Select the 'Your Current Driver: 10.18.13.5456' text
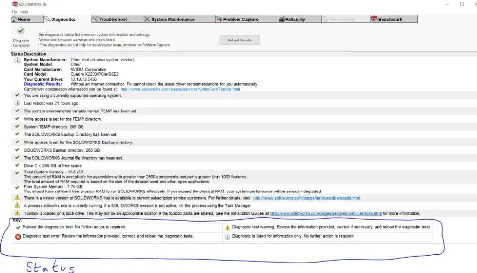Image resolution: width=477 pixels, height=273 pixels. [60, 79]
